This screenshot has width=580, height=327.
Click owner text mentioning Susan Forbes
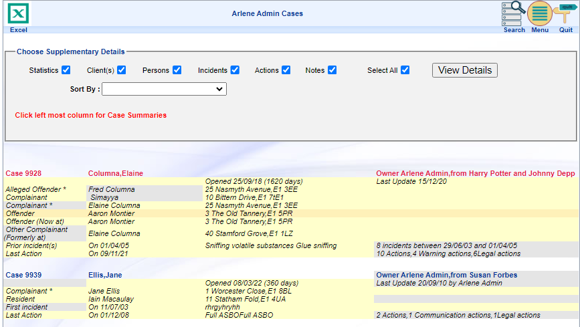click(x=446, y=275)
